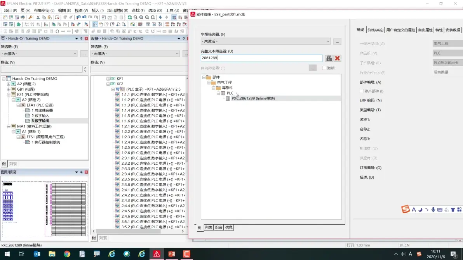Click the Omega special character icon
This screenshot has width=463, height=260.
pos(57,31)
